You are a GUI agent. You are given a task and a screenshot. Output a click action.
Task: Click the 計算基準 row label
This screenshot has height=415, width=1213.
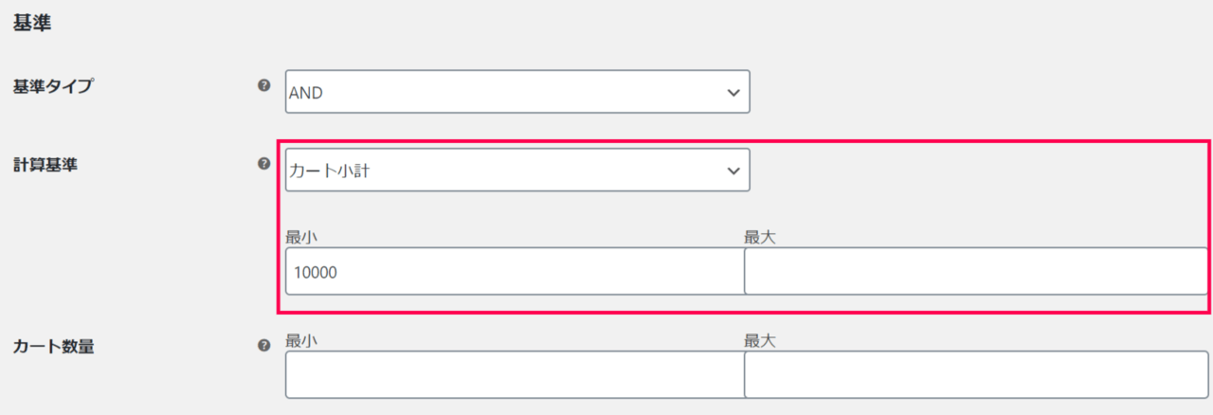coord(45,165)
